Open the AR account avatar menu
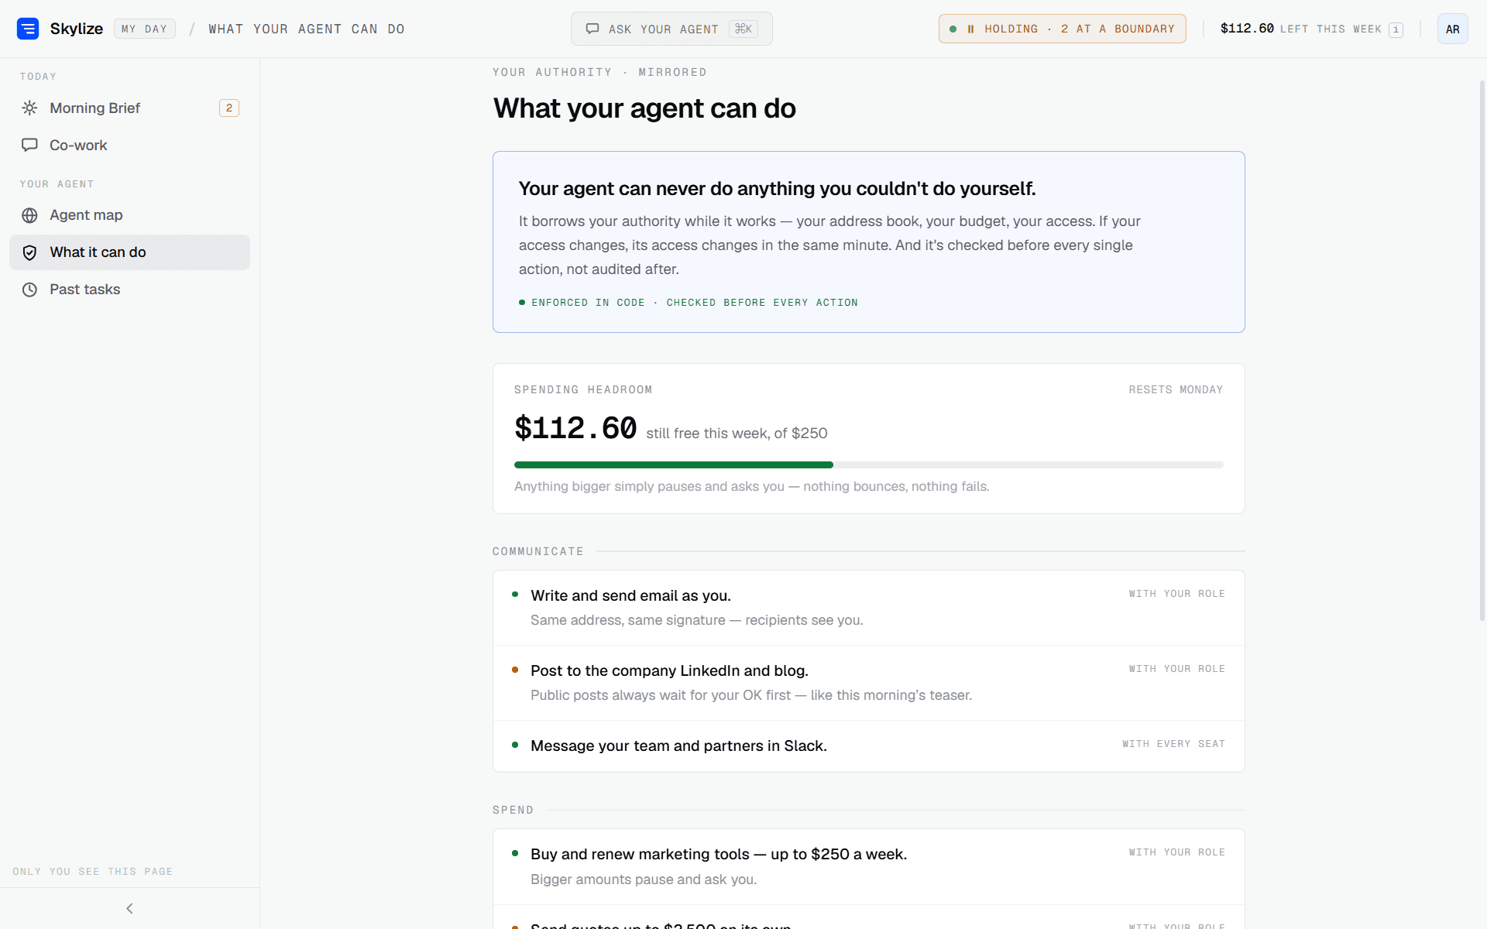 [1452, 29]
